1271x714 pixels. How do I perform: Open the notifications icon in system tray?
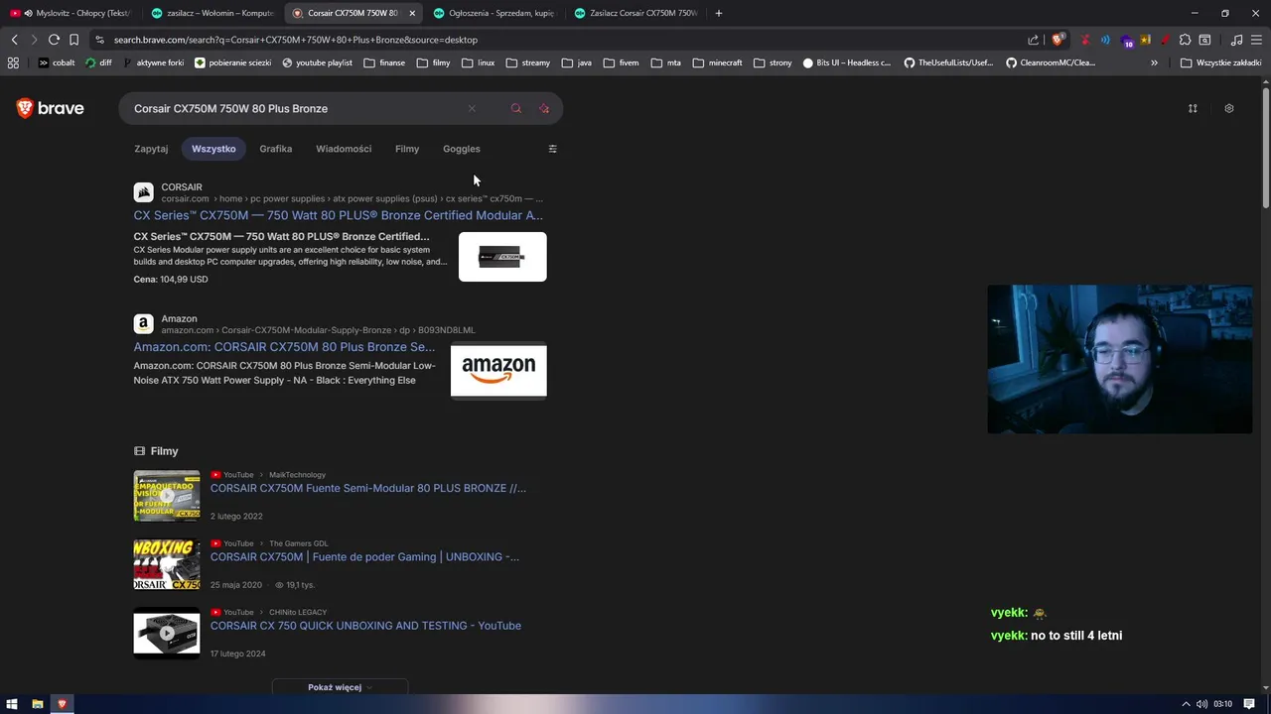pyautogui.click(x=1249, y=704)
